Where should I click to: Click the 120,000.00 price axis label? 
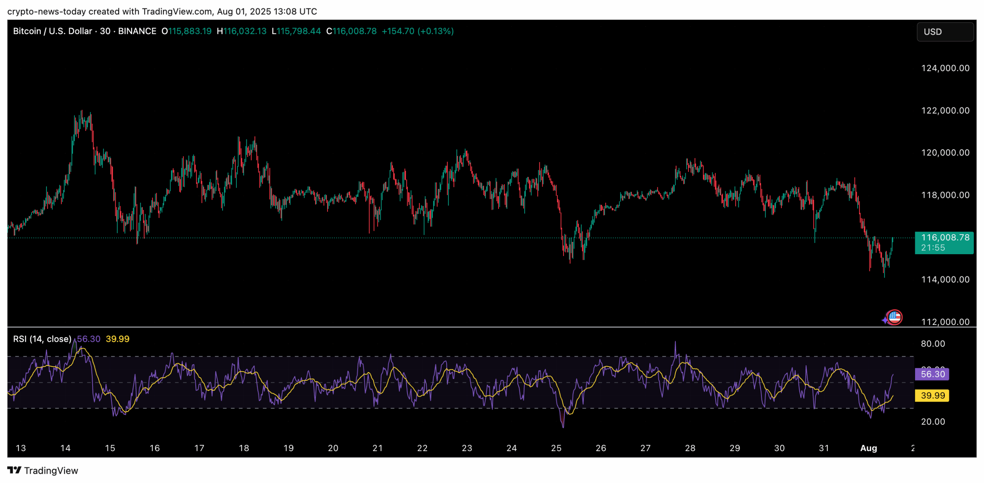(x=945, y=153)
